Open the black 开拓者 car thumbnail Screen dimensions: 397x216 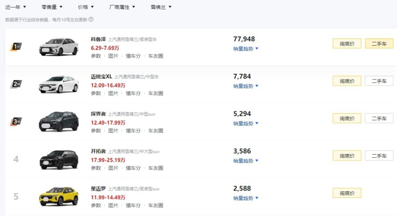[x=59, y=160]
